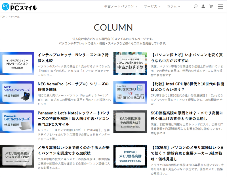Click the コラム一覧 breadcrumb
This screenshot has height=177, width=227.
coord(14,17)
